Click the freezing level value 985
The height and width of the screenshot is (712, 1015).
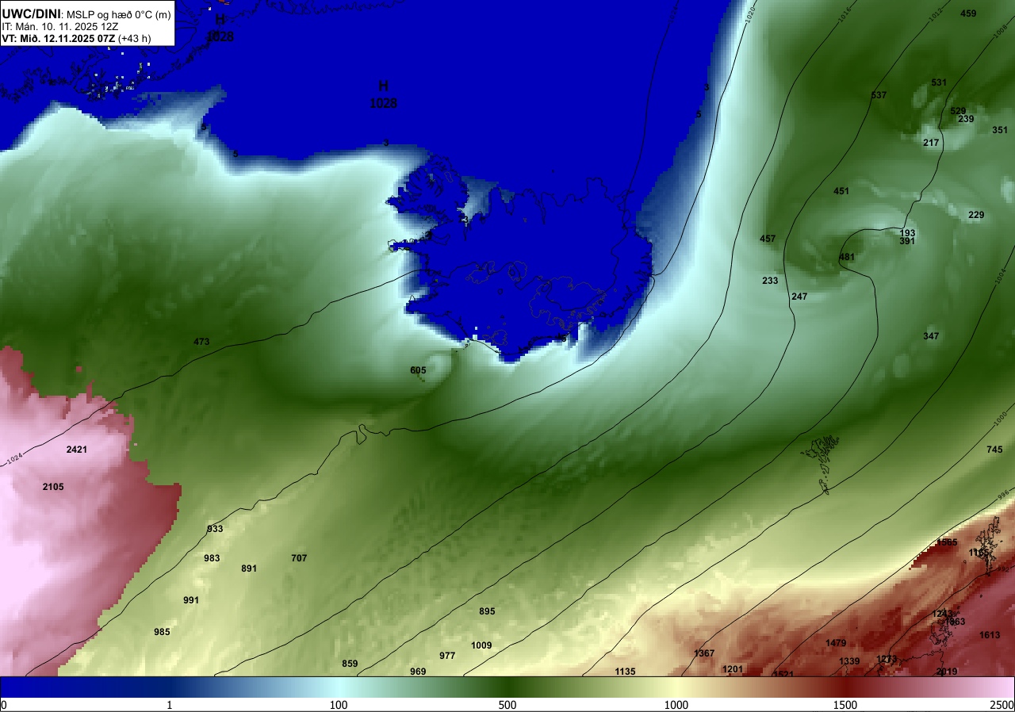162,632
